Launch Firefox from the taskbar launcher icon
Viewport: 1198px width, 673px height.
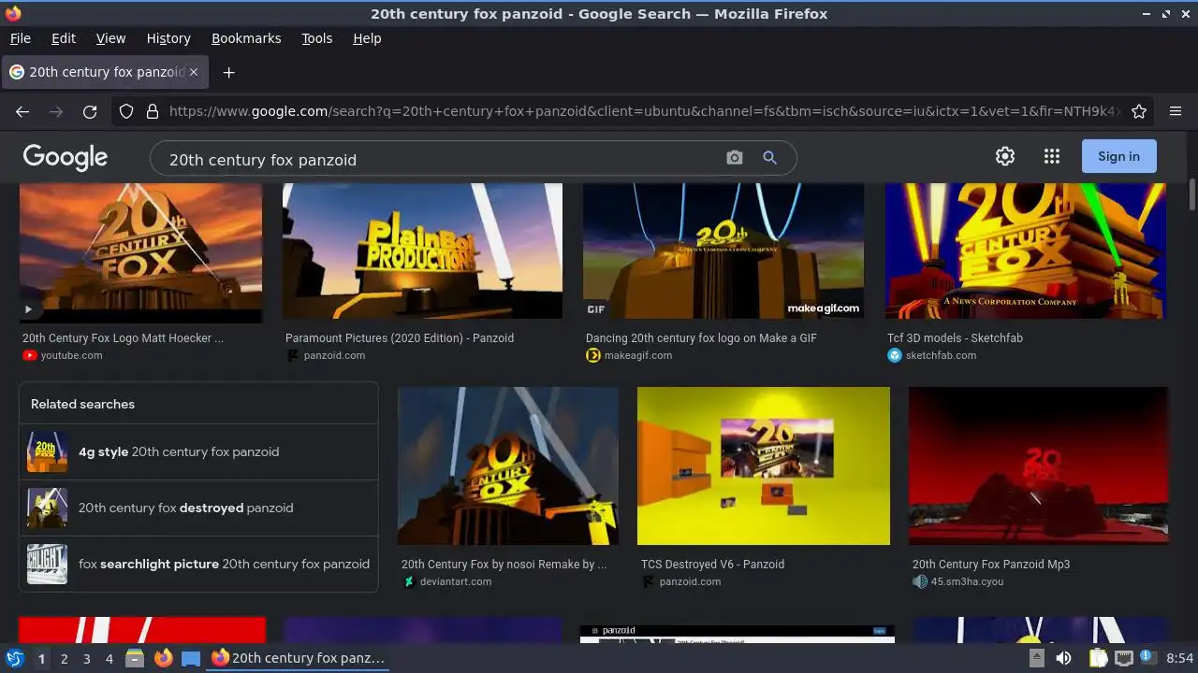click(x=163, y=658)
